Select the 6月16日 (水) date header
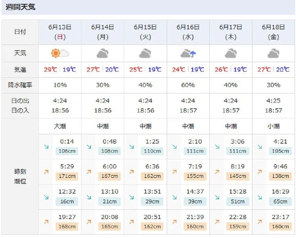The width and height of the screenshot is (296, 238). pos(188,31)
